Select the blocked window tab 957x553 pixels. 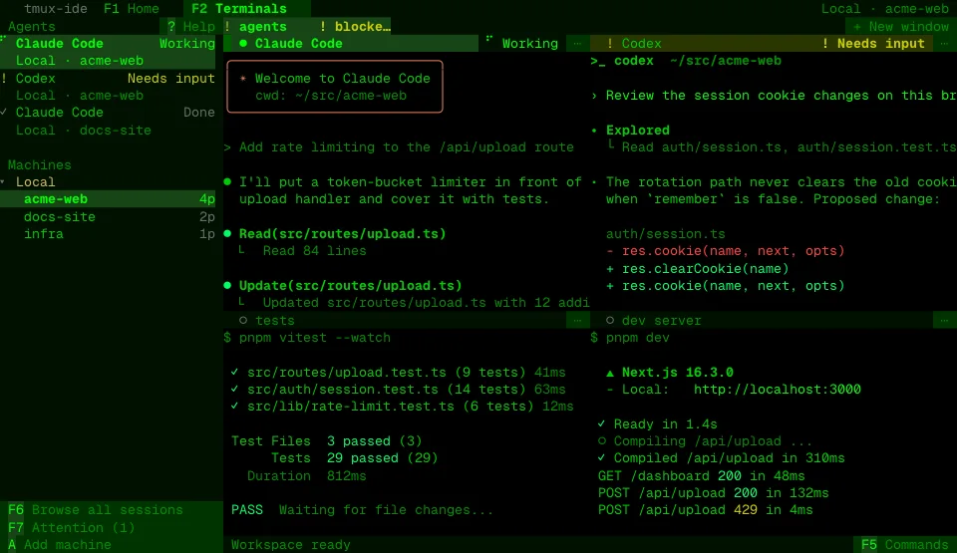(x=355, y=26)
